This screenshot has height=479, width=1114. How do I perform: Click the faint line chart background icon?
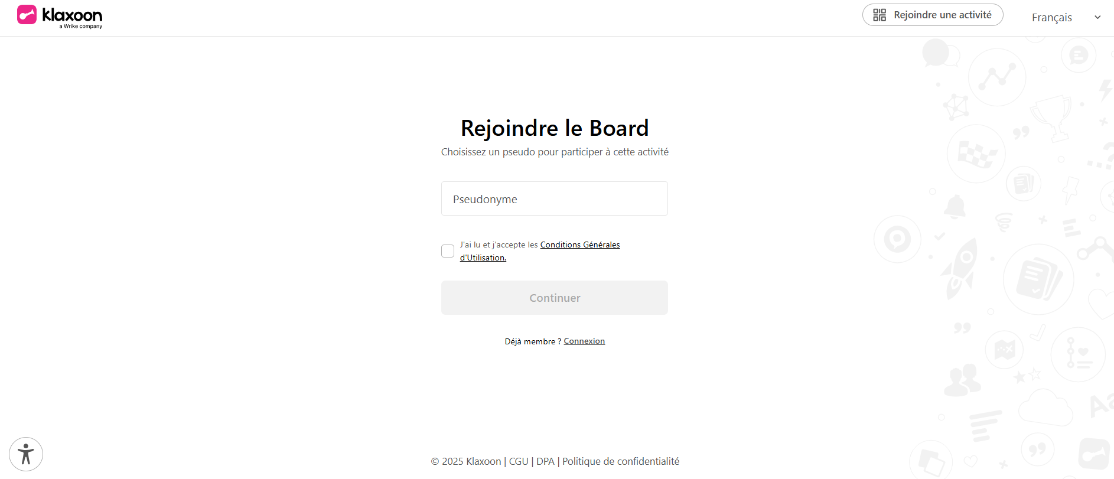click(x=997, y=77)
